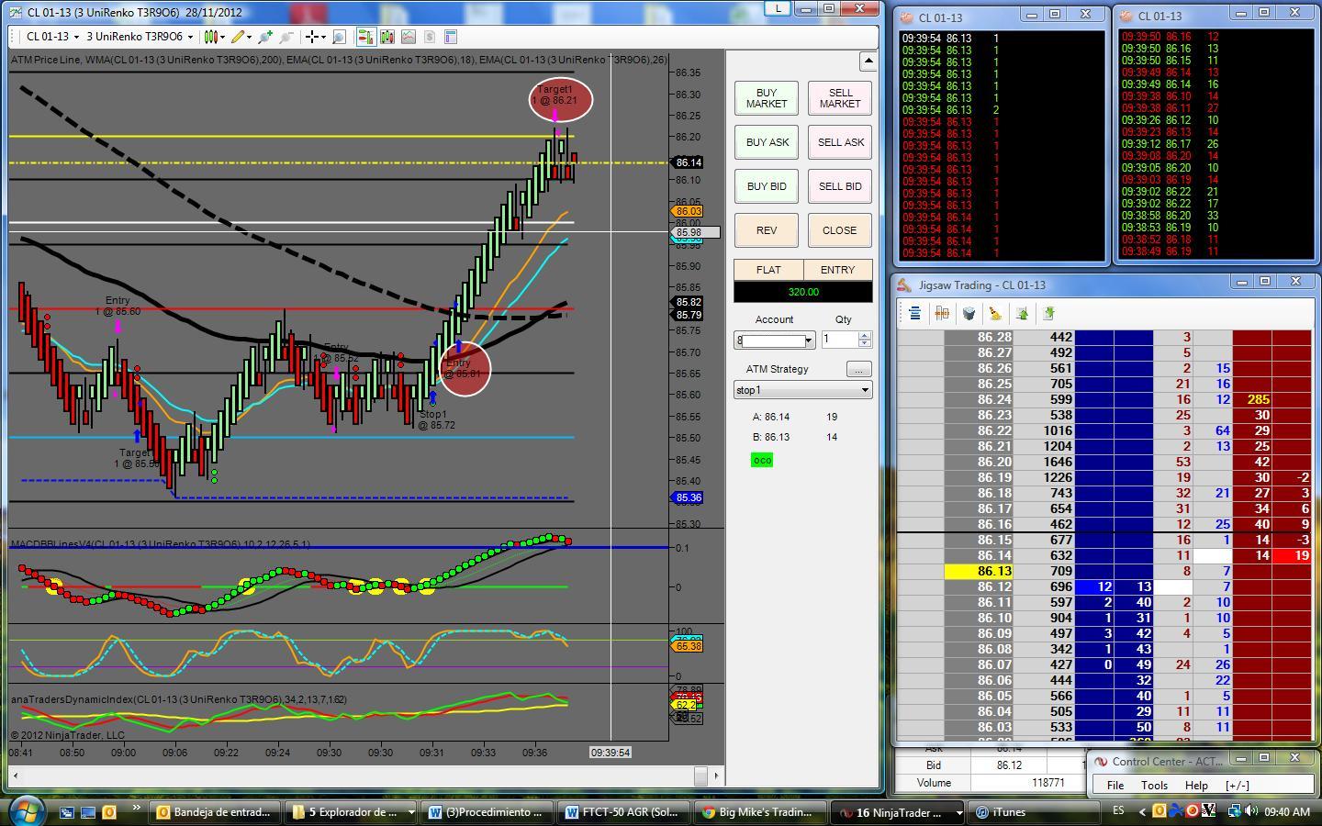1322x826 pixels.
Task: Click the zoom-in magnifier with plus
Action: 265,37
